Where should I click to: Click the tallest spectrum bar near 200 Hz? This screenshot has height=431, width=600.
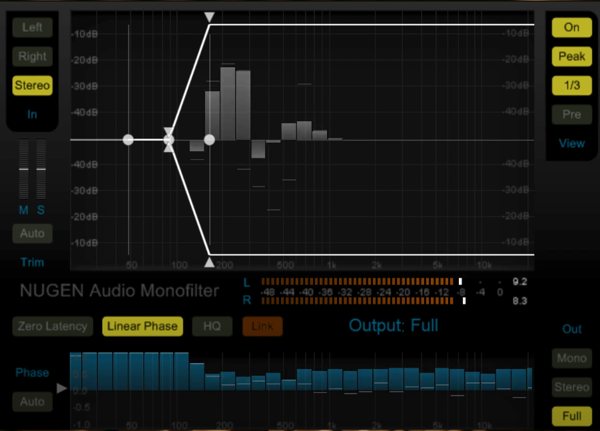coord(228,104)
